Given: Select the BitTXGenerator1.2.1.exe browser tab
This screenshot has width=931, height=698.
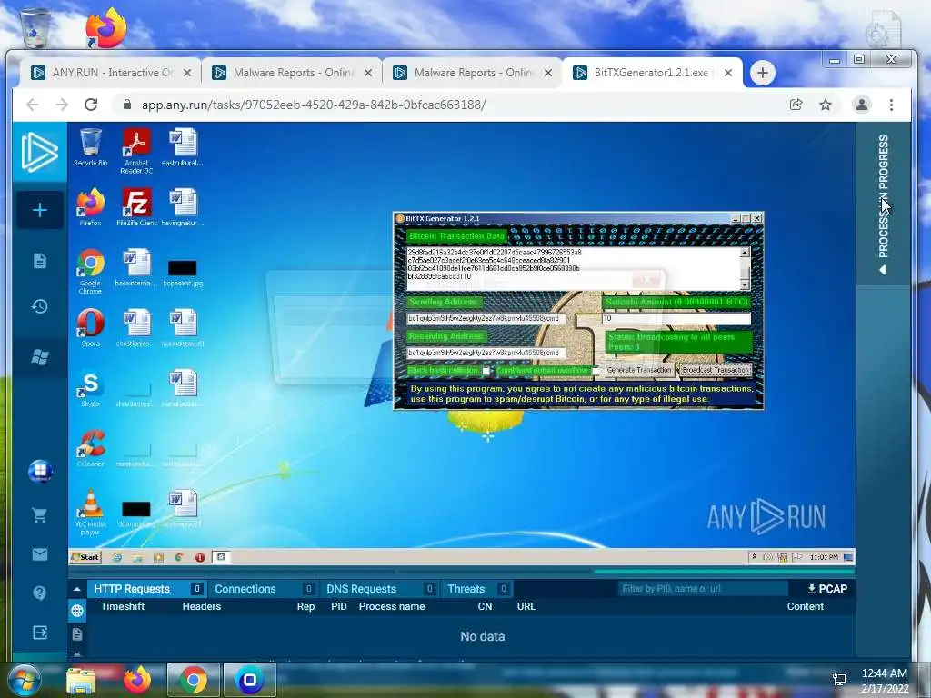Looking at the screenshot, I should (652, 73).
